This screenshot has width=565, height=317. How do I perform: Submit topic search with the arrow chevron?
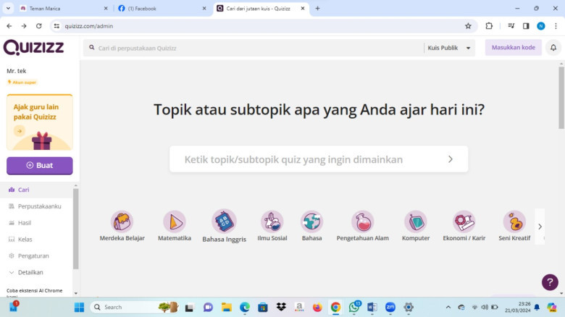451,159
